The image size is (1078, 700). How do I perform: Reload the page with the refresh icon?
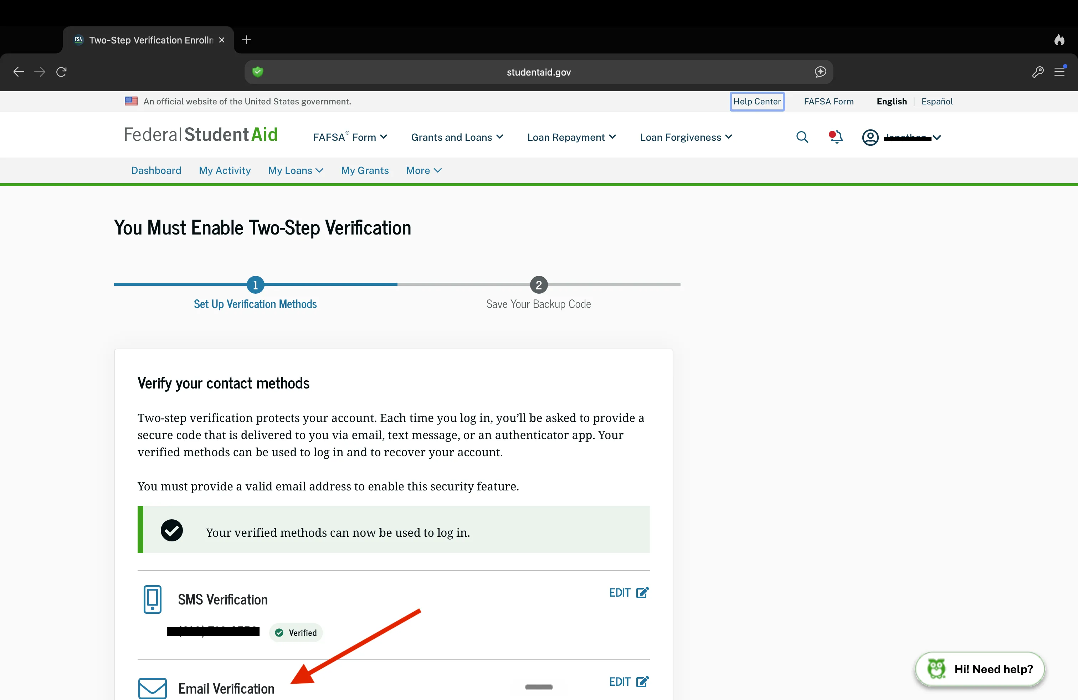coord(61,72)
